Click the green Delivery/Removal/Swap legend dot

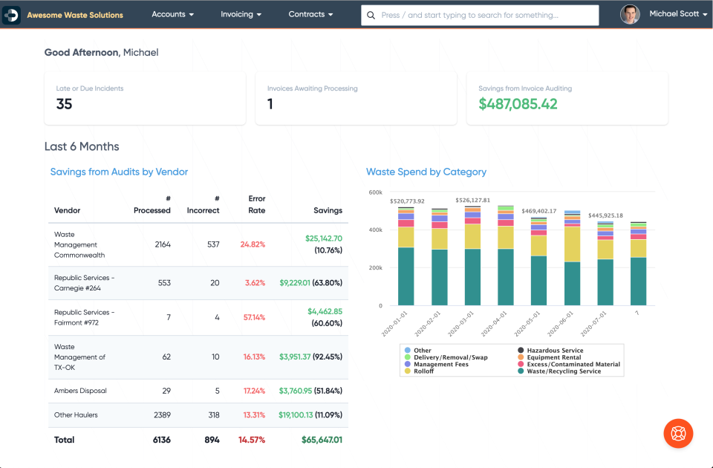point(408,357)
